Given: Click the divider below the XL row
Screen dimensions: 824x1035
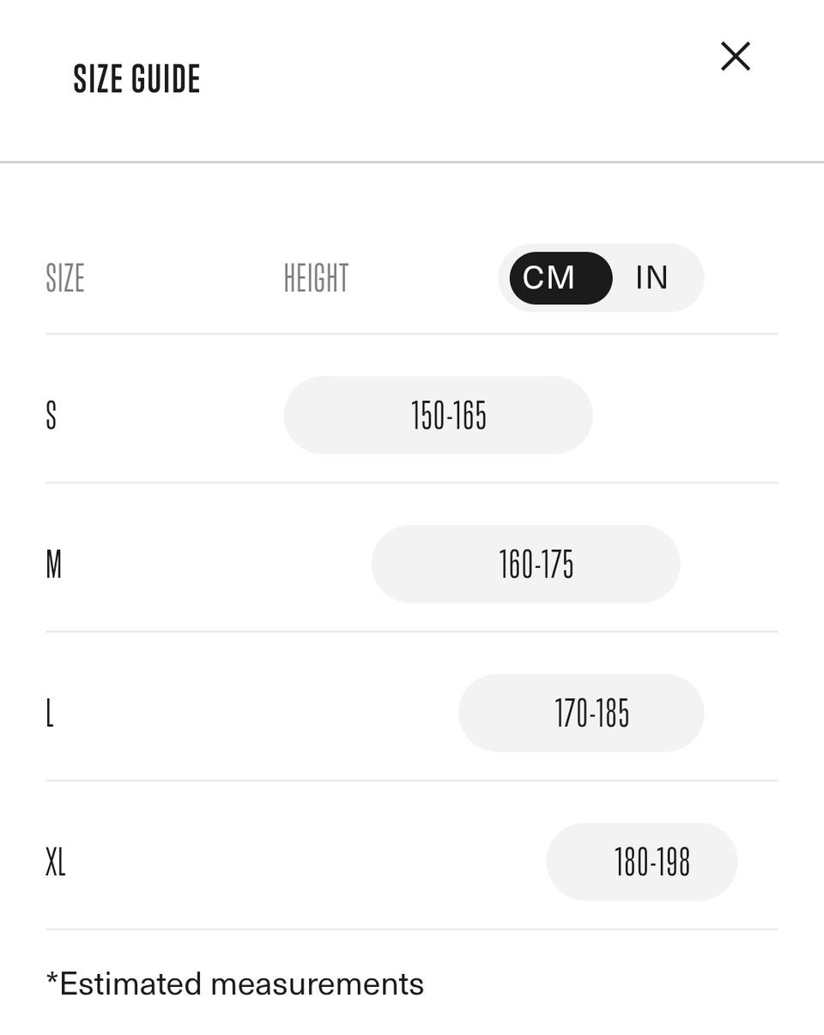Looking at the screenshot, I should click(x=412, y=928).
